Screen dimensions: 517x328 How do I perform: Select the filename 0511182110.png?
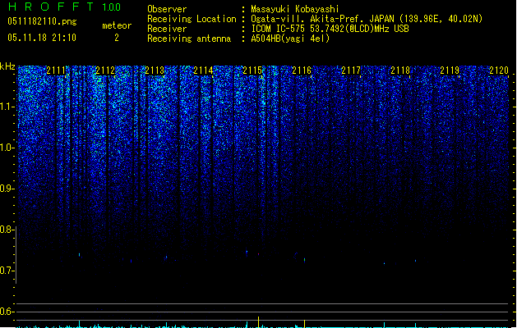pyautogui.click(x=42, y=21)
